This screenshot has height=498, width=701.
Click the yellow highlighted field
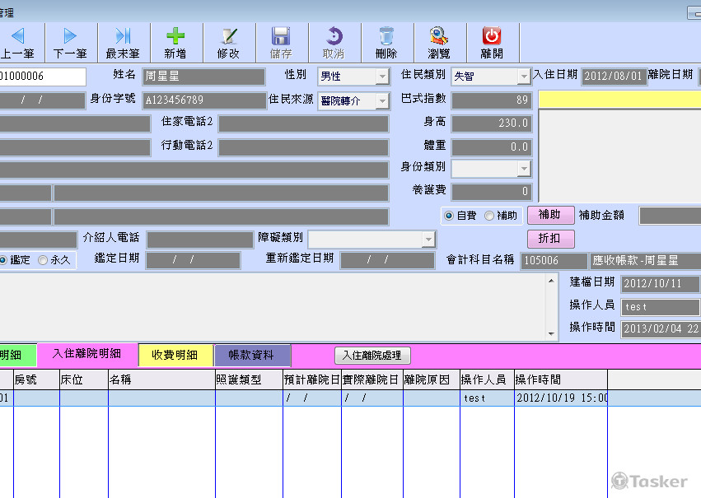click(619, 100)
